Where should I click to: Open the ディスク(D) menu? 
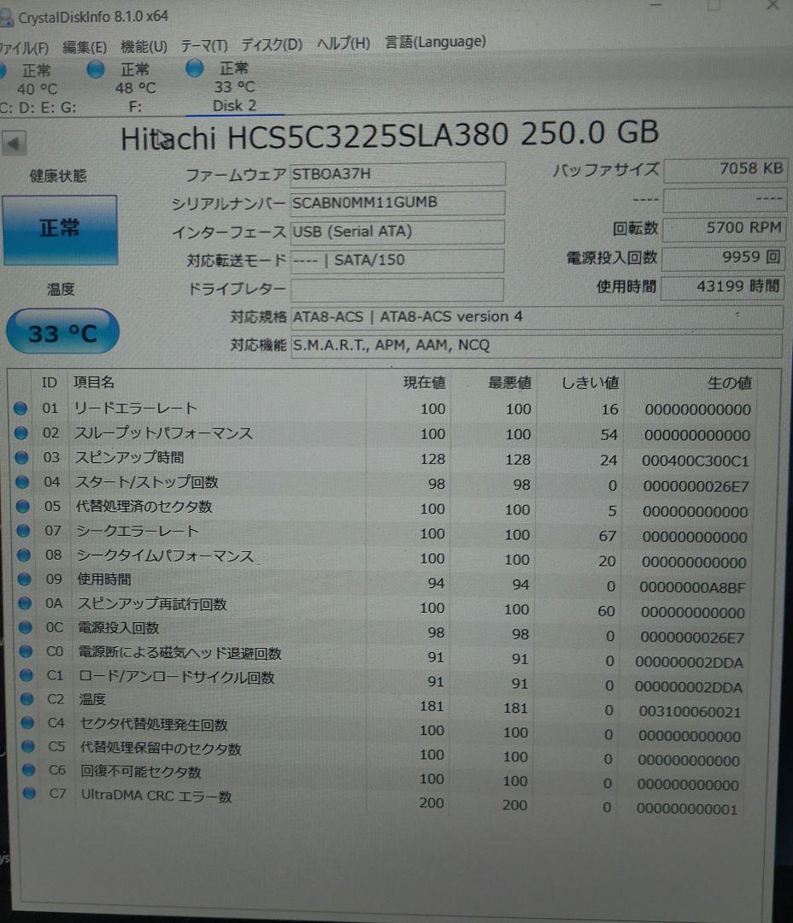(272, 44)
